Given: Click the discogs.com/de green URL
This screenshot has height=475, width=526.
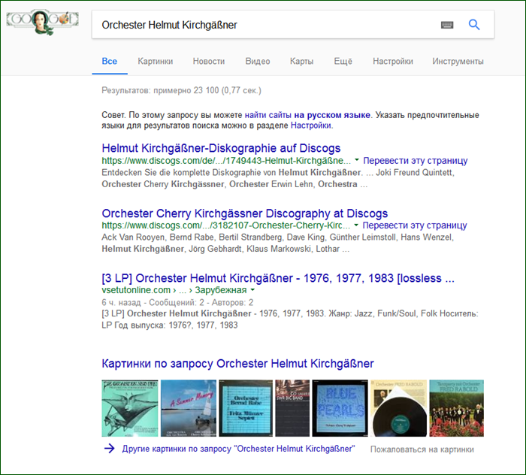Looking at the screenshot, I should pos(226,160).
